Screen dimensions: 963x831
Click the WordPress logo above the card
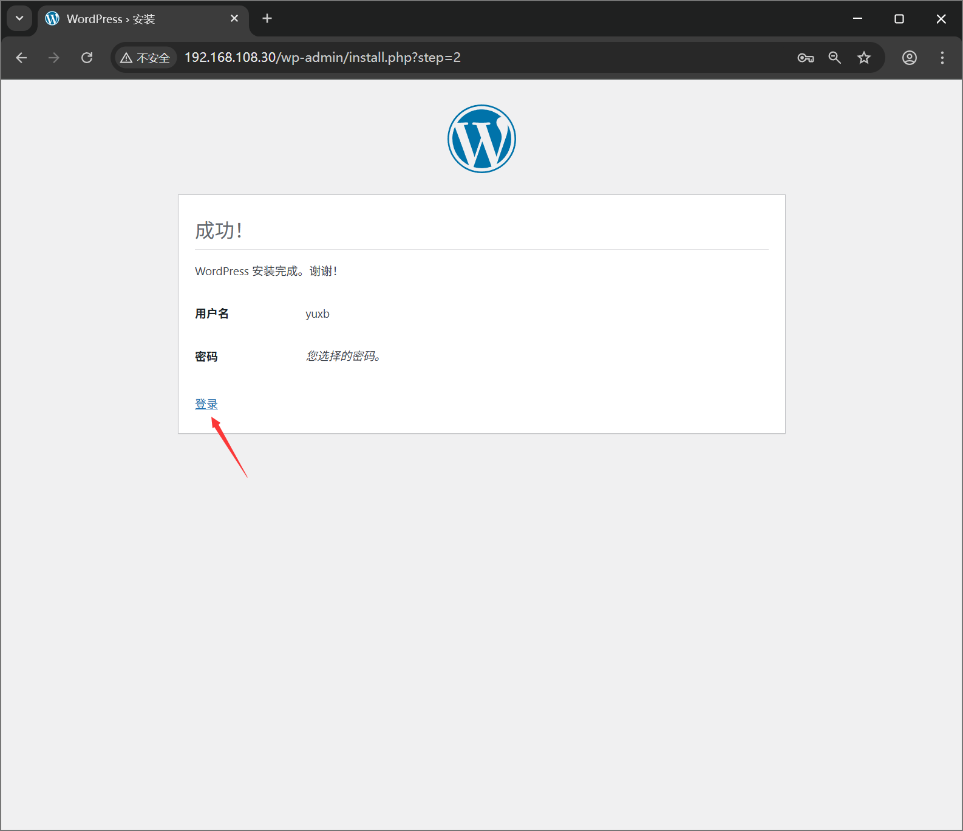click(x=481, y=138)
